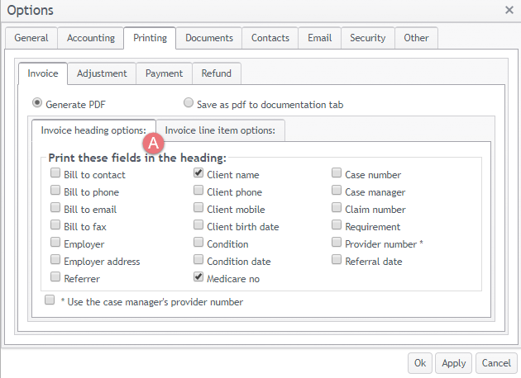The height and width of the screenshot is (378, 521).
Task: Tick the Employer address checkbox
Action: (55, 261)
